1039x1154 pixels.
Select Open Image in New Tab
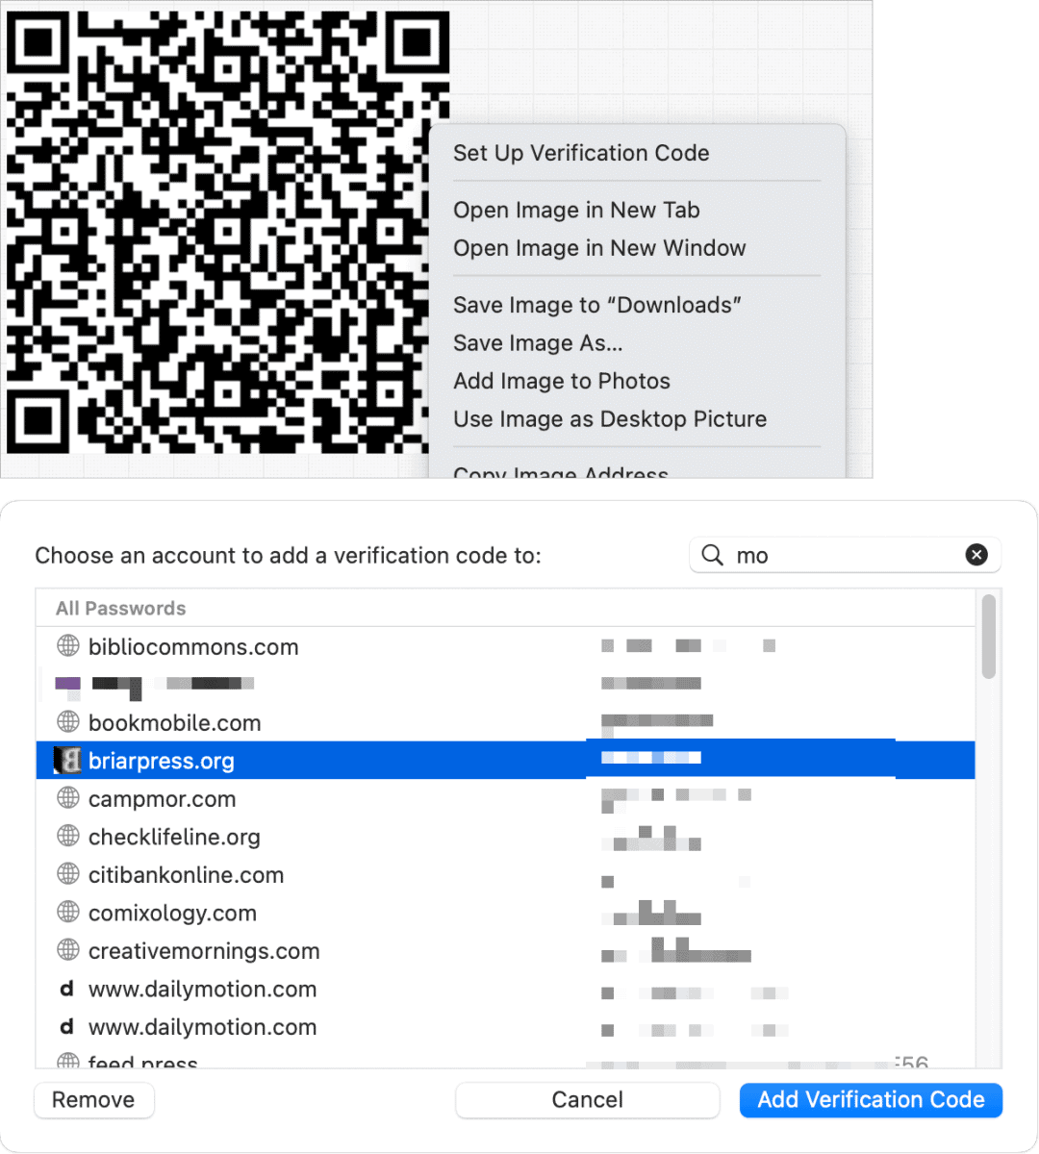(576, 210)
